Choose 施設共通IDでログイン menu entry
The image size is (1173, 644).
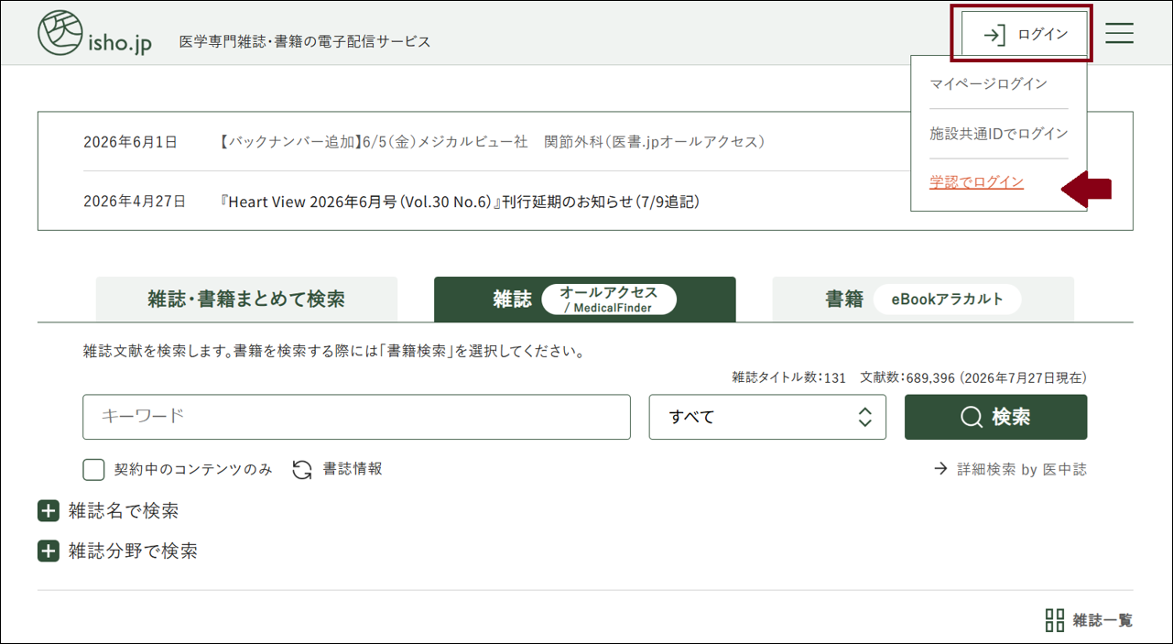pyautogui.click(x=999, y=133)
